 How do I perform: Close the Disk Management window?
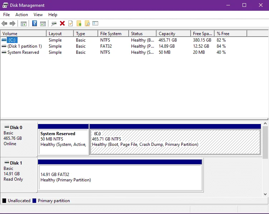(x=261, y=5)
